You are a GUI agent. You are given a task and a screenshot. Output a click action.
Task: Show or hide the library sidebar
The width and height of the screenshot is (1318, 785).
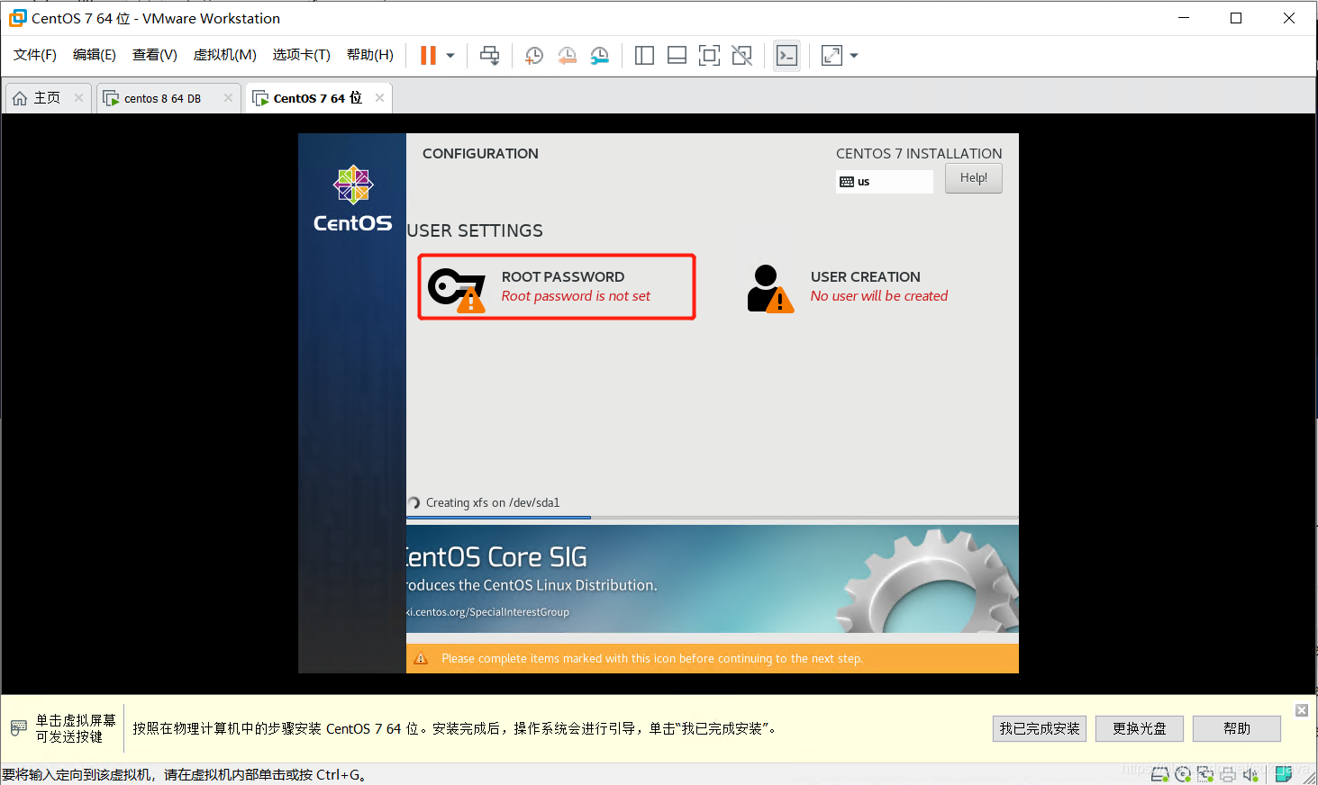(644, 56)
